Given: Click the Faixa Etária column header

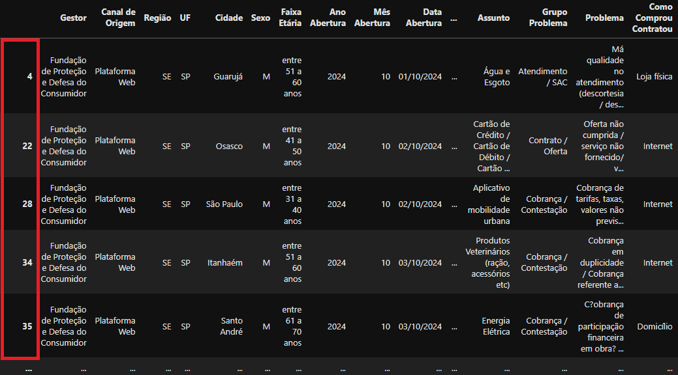Looking at the screenshot, I should [290, 18].
